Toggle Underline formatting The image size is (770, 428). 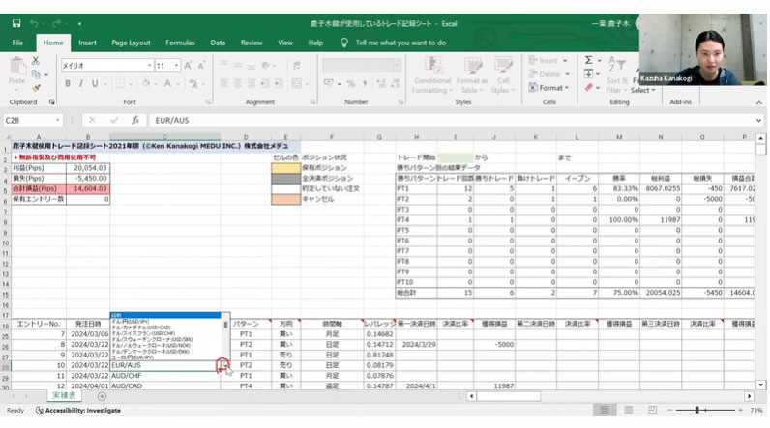point(95,83)
